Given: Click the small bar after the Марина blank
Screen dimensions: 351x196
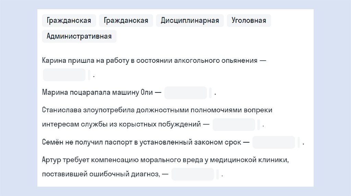Looking at the screenshot, I should point(210,93).
